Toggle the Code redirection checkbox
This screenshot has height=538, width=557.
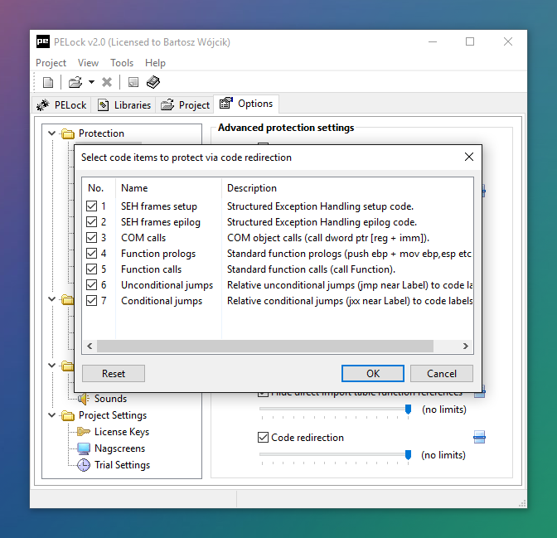[x=263, y=437]
